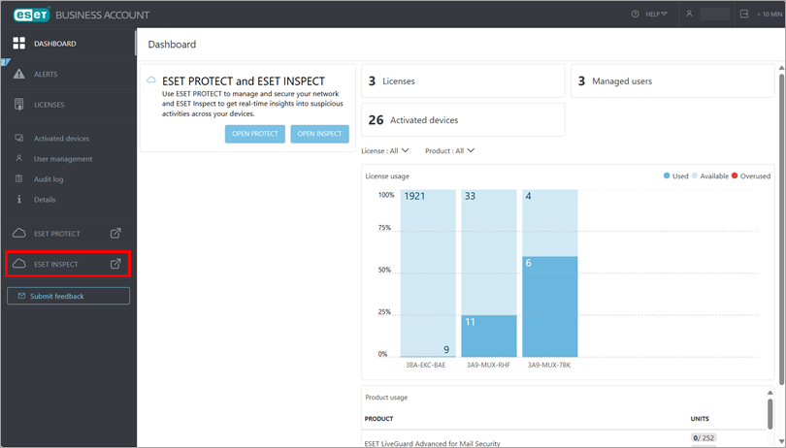786x448 pixels.
Task: Click the Audit log clipboard icon
Action: [x=19, y=179]
